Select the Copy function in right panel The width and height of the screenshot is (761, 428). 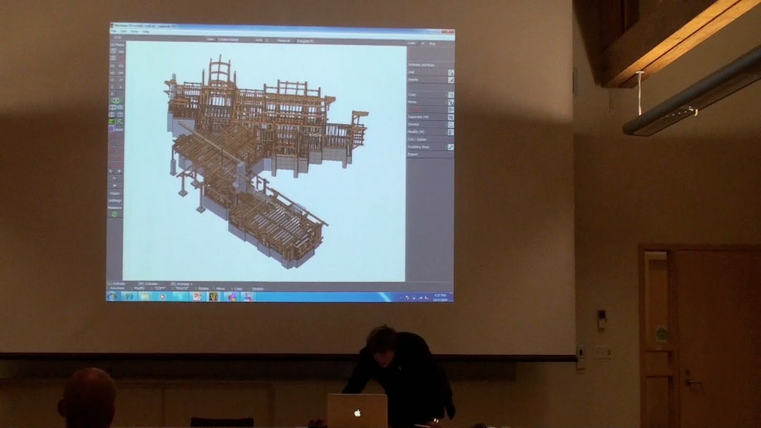412,95
